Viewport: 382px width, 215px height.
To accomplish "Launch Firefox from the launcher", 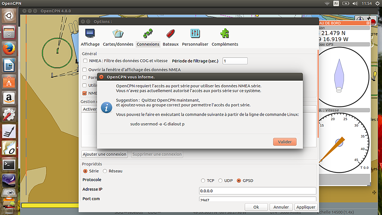I will coord(9,49).
